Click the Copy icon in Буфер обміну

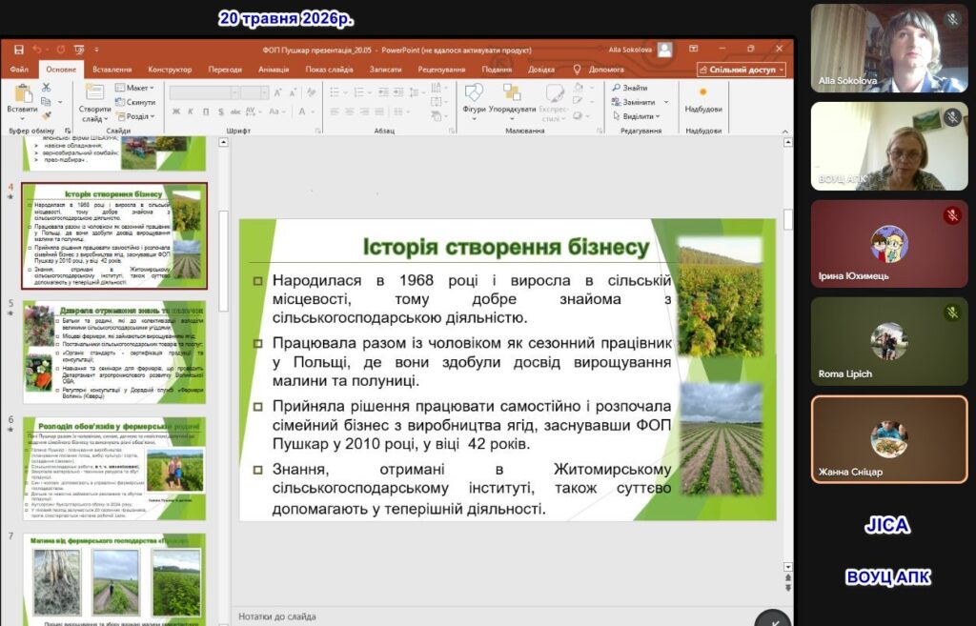[46, 101]
